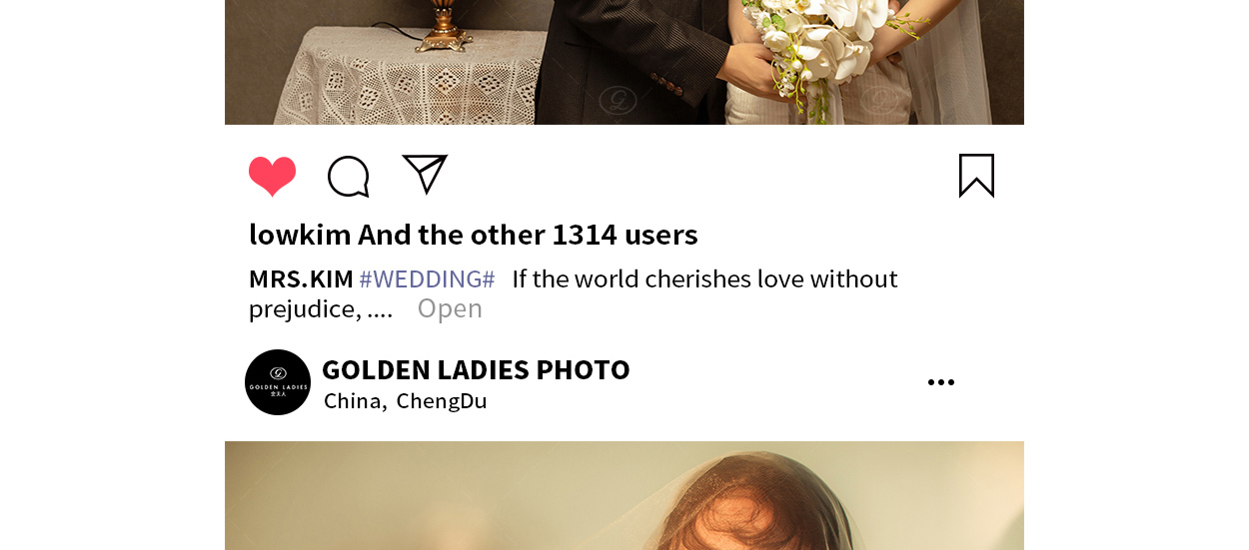Viewport: 1249px width, 550px height.
Task: Open the Golden Ladies round profile avatar
Action: pos(278,382)
